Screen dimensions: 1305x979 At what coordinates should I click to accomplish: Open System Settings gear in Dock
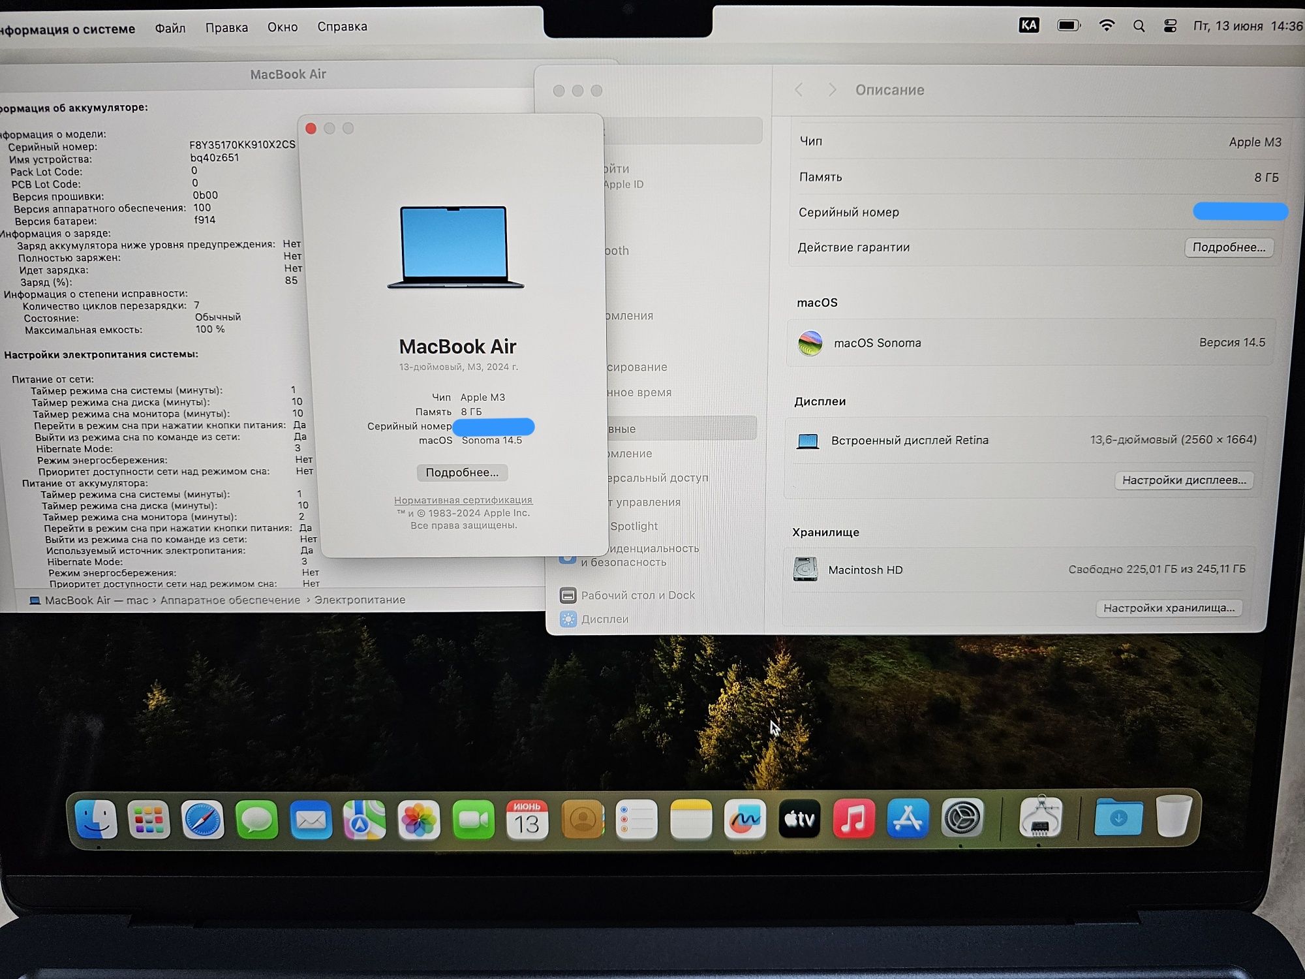point(962,817)
